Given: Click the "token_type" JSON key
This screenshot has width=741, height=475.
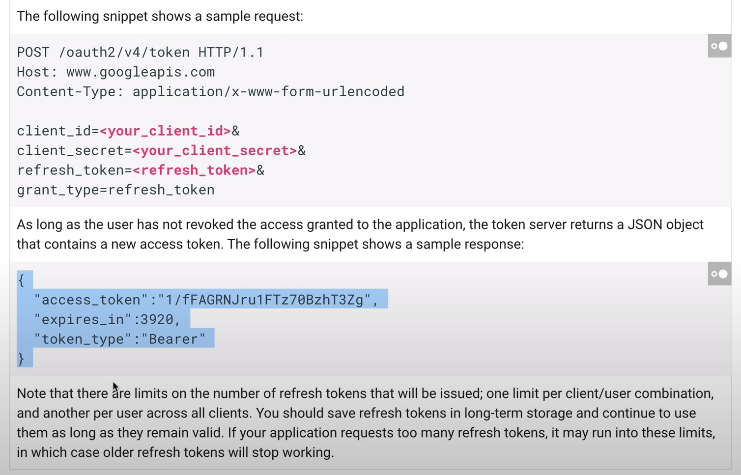Looking at the screenshot, I should click(83, 339).
